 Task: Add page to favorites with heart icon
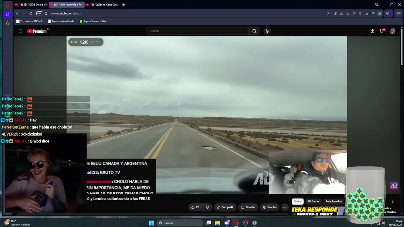(x=361, y=13)
